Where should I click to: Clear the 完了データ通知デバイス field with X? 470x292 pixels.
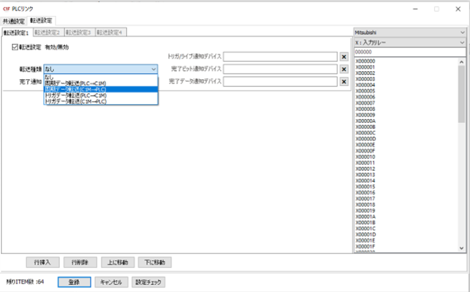tap(344, 82)
